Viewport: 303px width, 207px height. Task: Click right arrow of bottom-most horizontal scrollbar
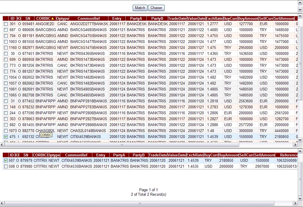coord(295,204)
